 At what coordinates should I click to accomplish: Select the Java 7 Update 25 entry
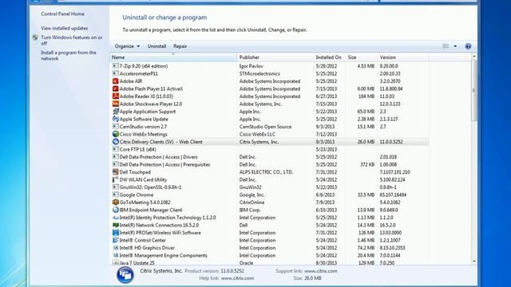137,262
